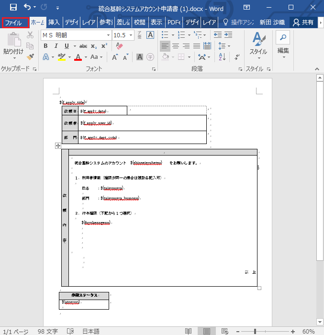Open the スタイル styles gallery

pyautogui.click(x=258, y=45)
